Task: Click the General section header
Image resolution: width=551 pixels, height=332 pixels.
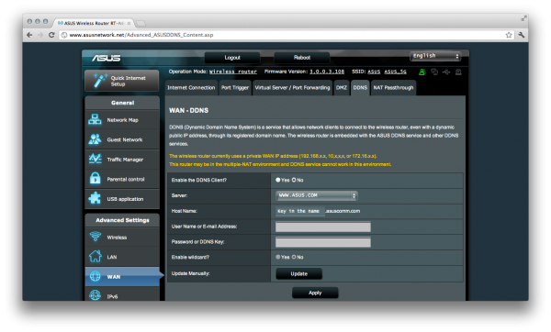Action: [122, 103]
